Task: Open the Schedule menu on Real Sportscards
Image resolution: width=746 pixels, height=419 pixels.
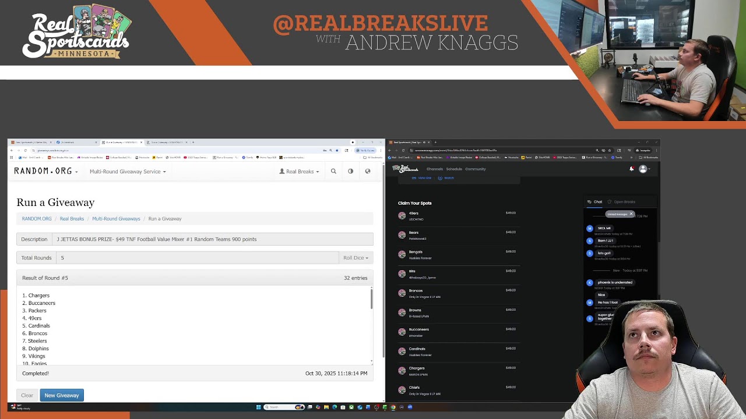Action: click(x=454, y=169)
